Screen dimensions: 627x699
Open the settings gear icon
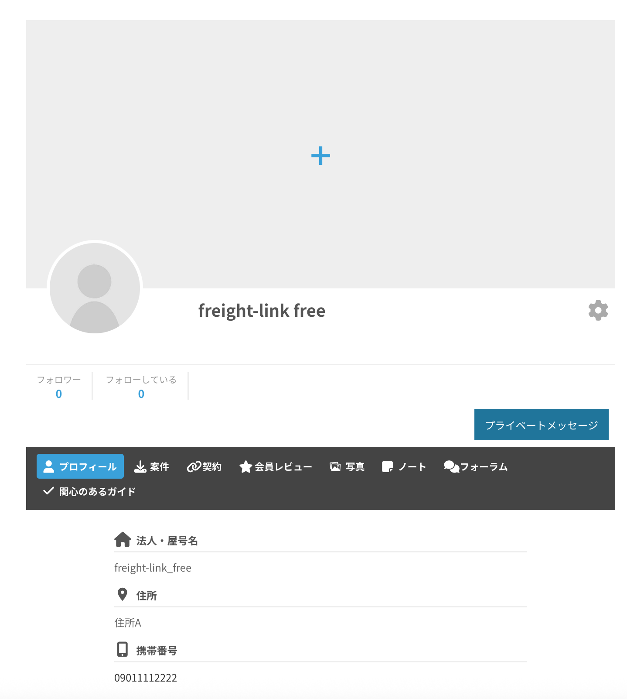click(598, 310)
